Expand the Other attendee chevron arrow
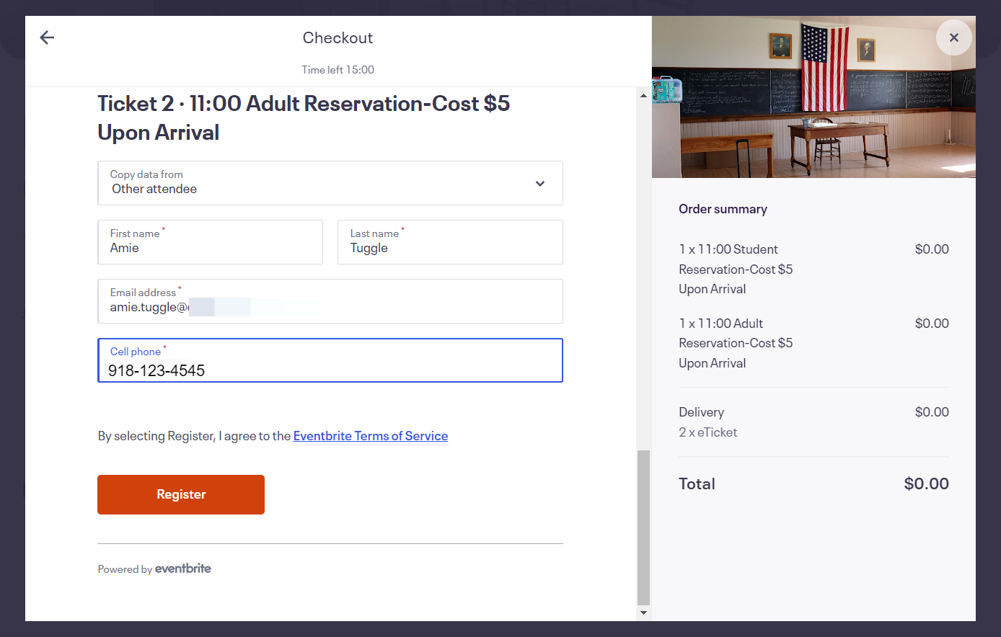 (x=540, y=184)
